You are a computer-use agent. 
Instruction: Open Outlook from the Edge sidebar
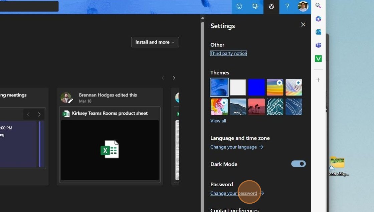tap(318, 32)
